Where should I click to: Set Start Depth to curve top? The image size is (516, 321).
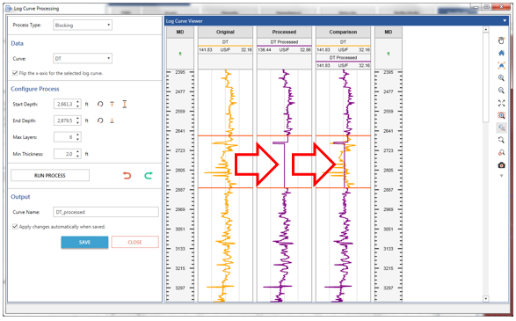[x=112, y=104]
